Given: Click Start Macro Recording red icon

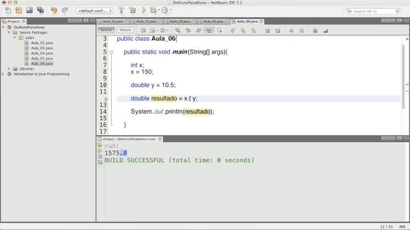Looking at the screenshot, I should [291, 31].
